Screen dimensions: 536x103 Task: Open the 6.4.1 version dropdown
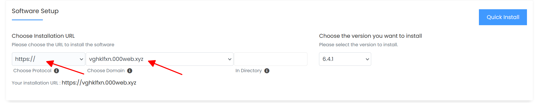(345, 59)
